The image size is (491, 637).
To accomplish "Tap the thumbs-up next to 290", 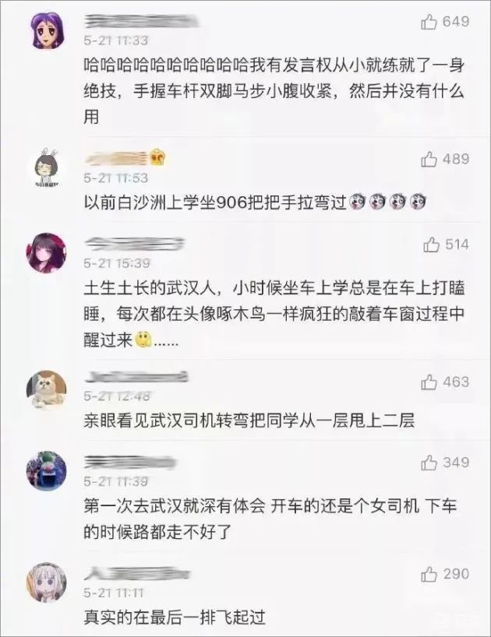I will [429, 574].
